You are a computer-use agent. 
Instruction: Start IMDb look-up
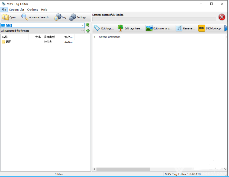(x=202, y=28)
